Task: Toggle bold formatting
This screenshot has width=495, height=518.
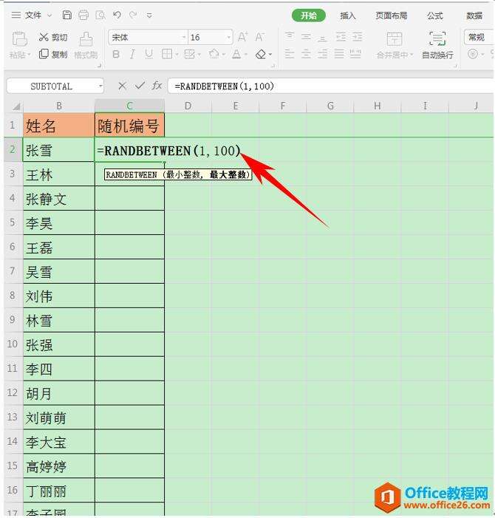Action: click(x=116, y=54)
